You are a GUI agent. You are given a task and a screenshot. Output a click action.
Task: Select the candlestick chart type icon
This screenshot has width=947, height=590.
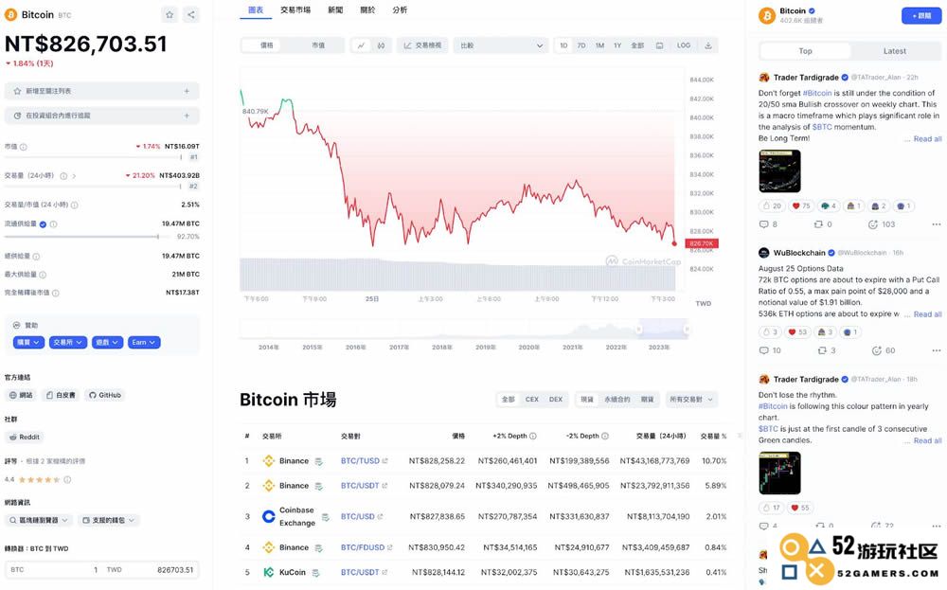pyautogui.click(x=381, y=45)
